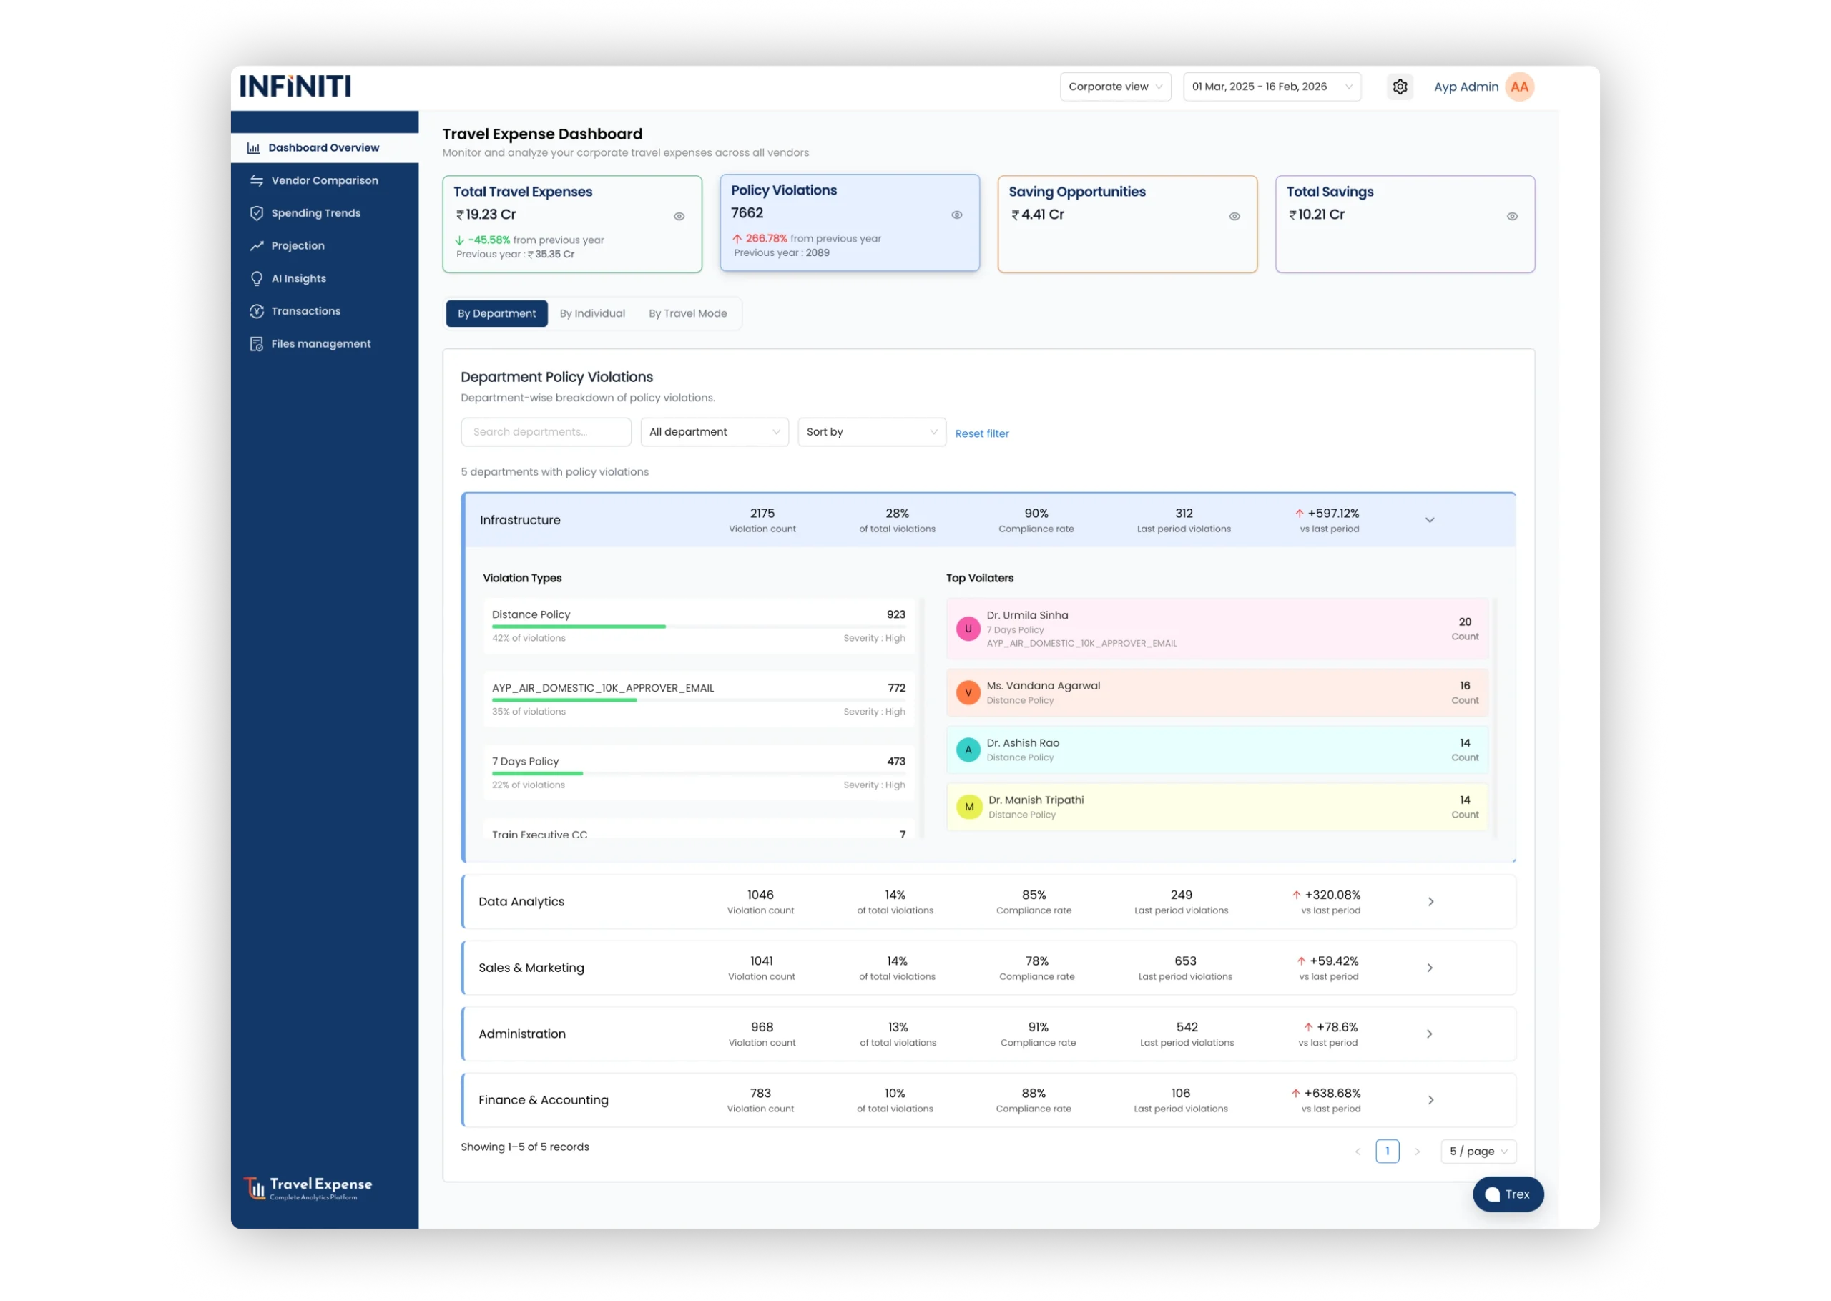This screenshot has width=1831, height=1301.
Task: Open the settings gear icon
Action: [x=1399, y=87]
